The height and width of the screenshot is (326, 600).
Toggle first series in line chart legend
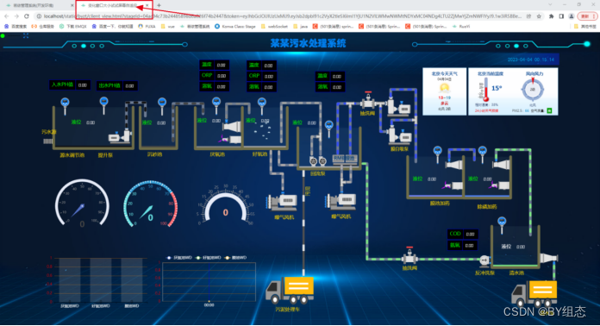coord(179,258)
